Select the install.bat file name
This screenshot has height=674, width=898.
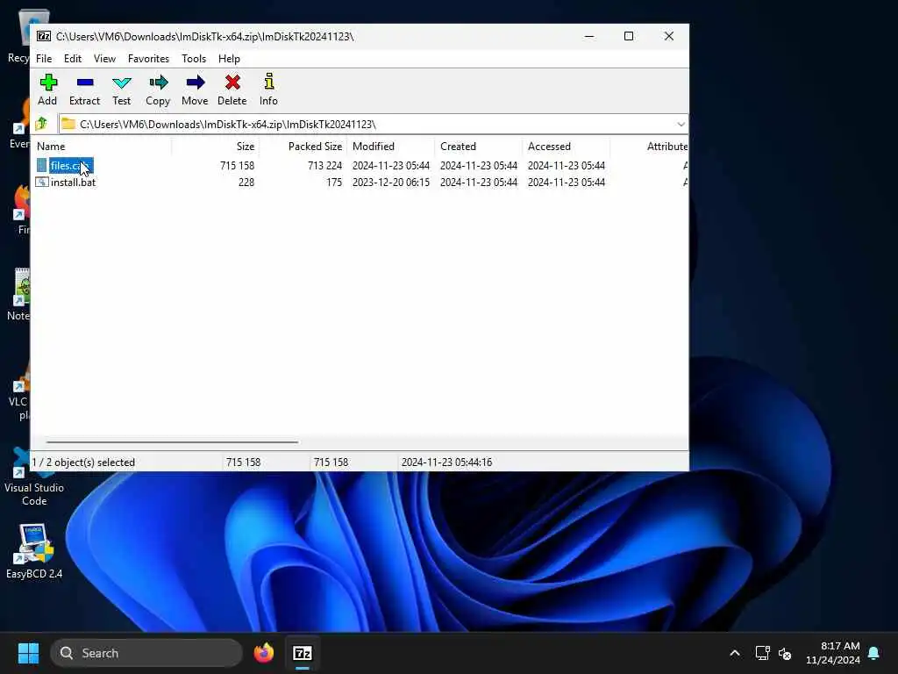(x=74, y=183)
